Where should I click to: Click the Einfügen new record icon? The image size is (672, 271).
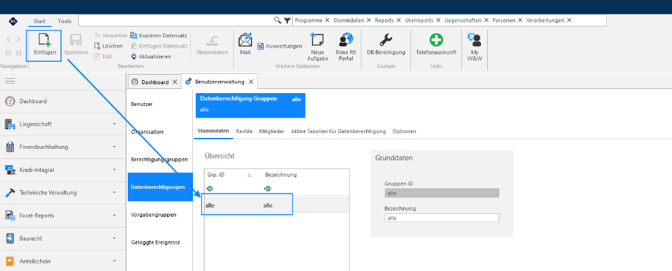coord(45,40)
